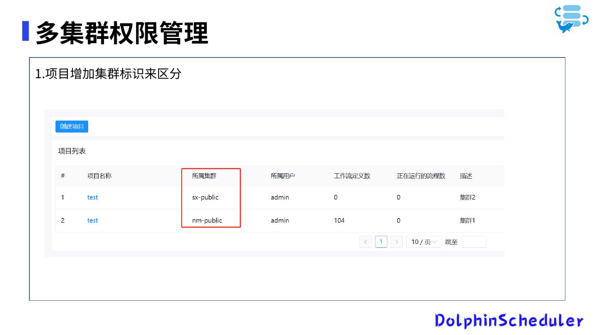
Task: Click the 描述 column header
Action: pos(466,176)
